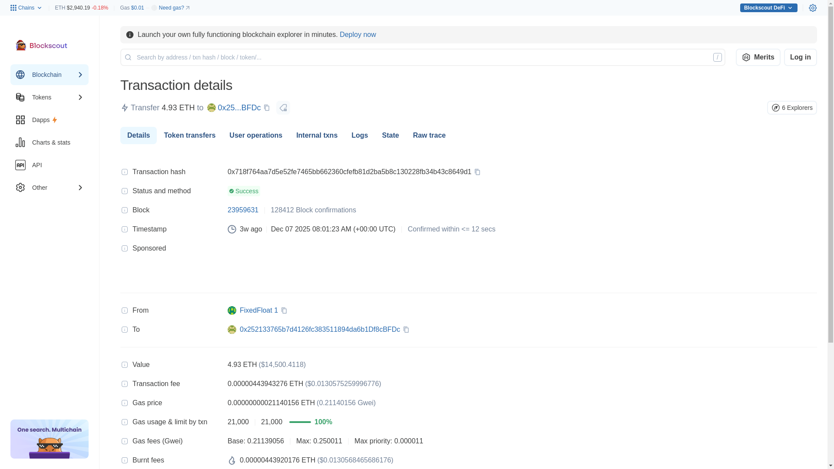Open block 23959631 link
The image size is (834, 469).
coord(243,210)
